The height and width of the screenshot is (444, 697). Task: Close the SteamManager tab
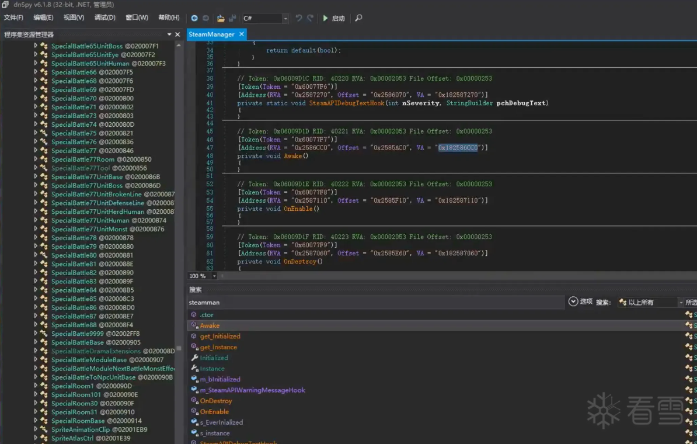click(x=242, y=34)
